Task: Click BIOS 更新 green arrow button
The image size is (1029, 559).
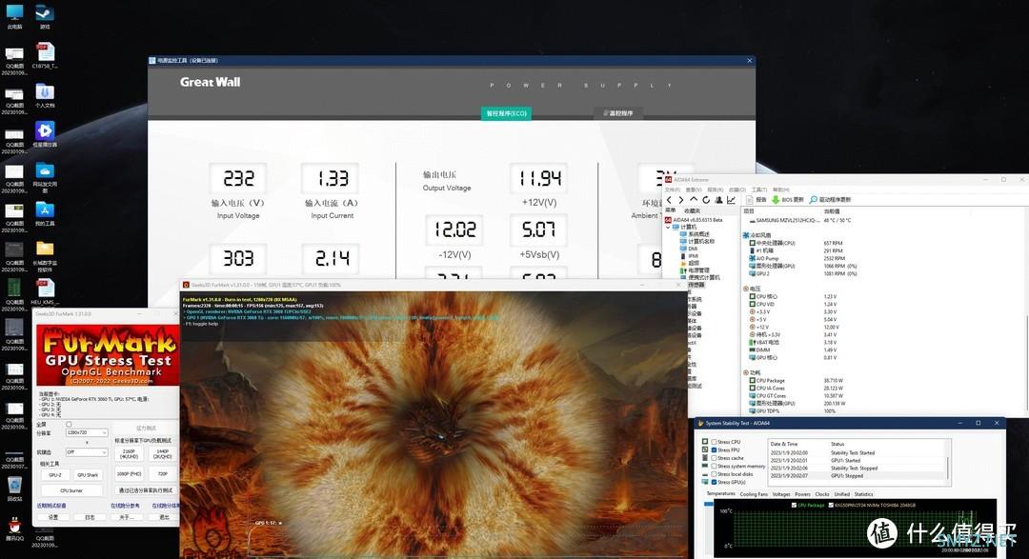Action: click(788, 199)
